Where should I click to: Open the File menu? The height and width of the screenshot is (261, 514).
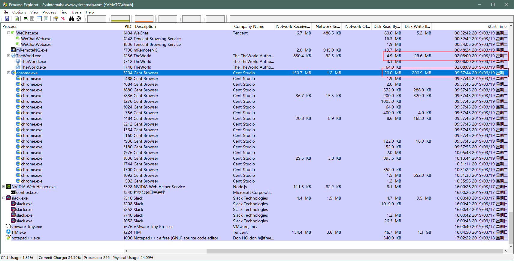click(x=5, y=12)
